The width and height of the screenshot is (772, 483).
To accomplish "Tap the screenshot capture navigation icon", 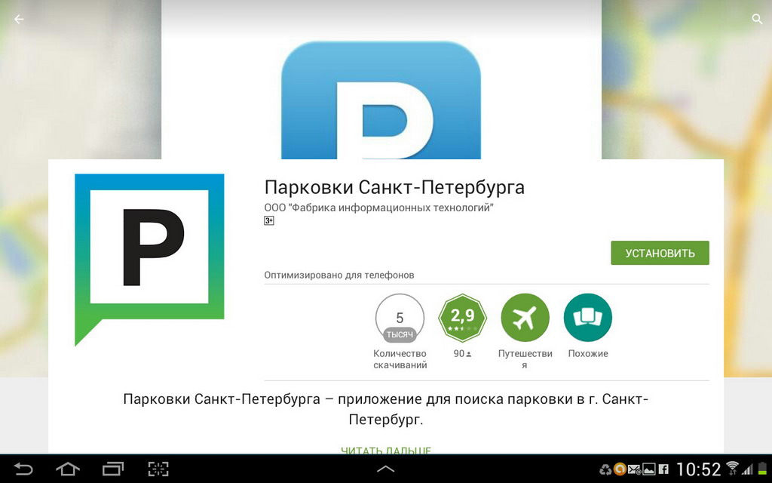I will pos(158,469).
